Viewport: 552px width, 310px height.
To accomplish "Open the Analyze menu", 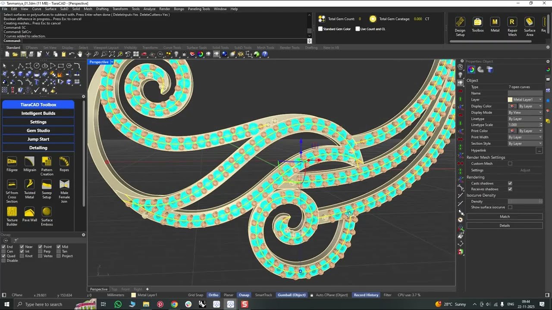I will pyautogui.click(x=149, y=9).
